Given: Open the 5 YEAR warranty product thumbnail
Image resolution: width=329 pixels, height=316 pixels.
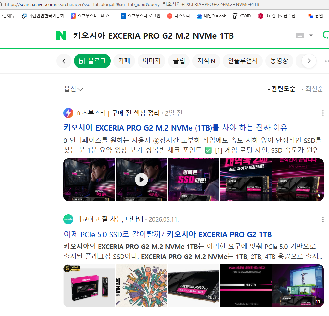Looking at the screenshot, I should (x=89, y=286).
